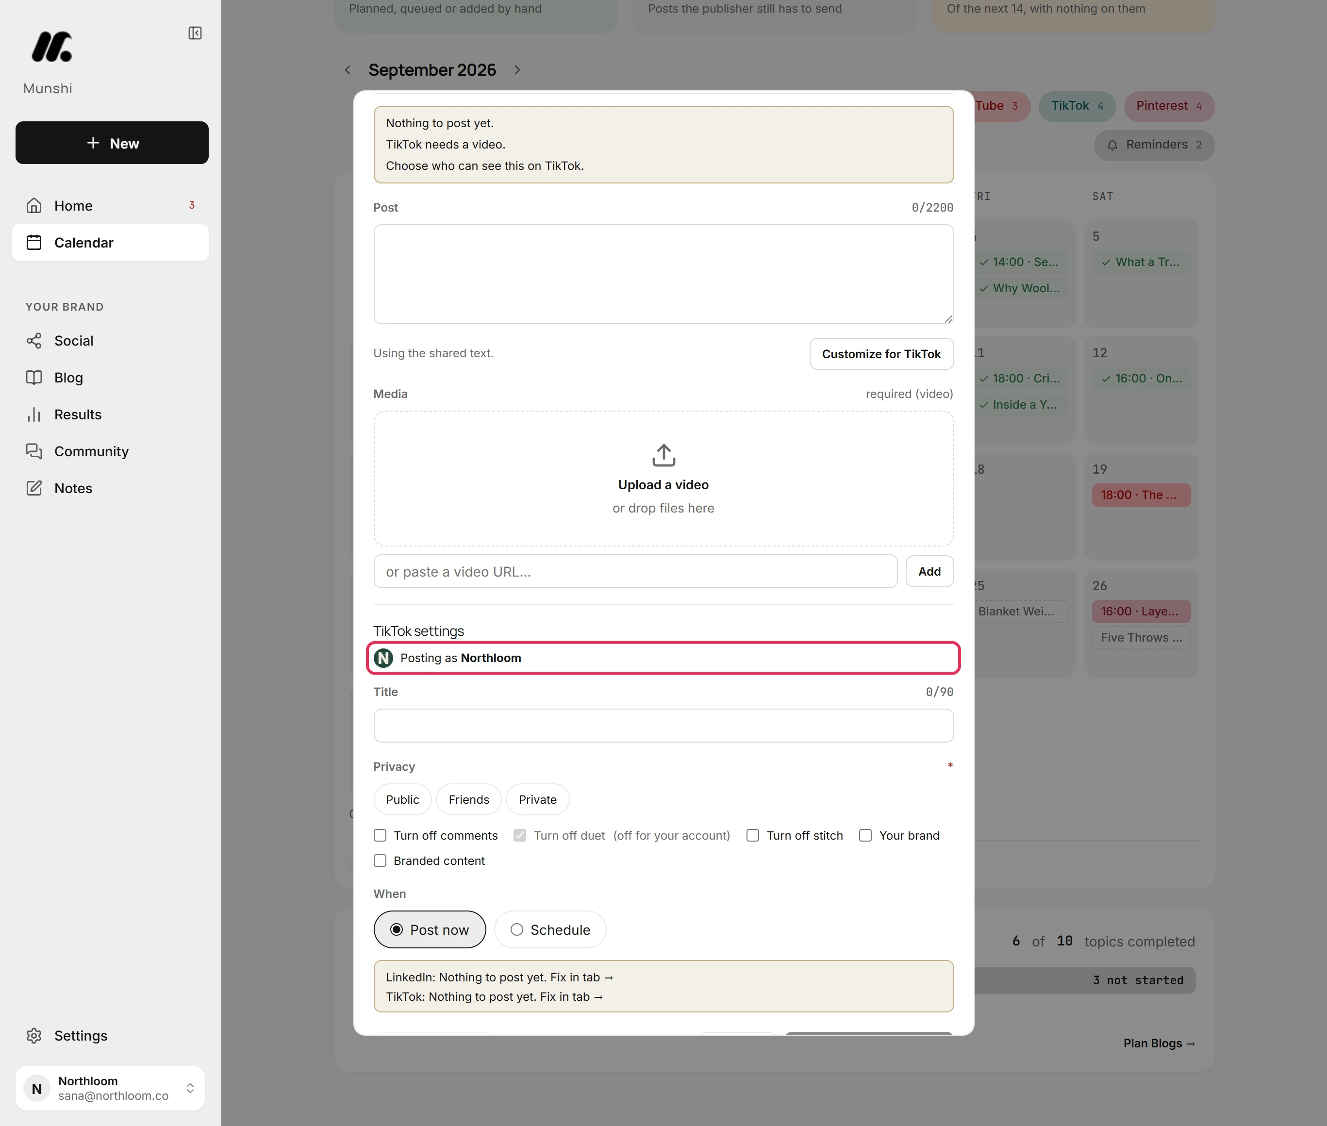Click the Reminders bell icon

1112,145
